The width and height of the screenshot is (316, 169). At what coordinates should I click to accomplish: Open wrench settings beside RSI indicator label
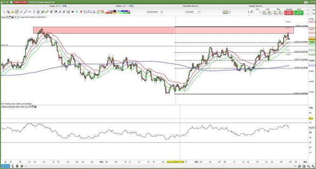tap(30, 107)
